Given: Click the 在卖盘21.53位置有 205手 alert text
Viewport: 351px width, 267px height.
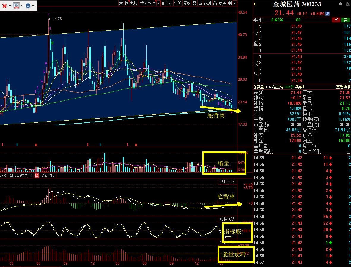Looking at the screenshot, I should point(278,87).
